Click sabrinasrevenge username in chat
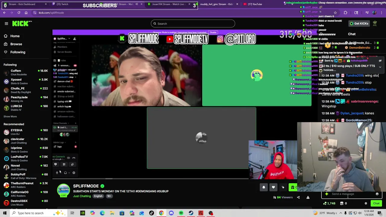The width and height of the screenshot is (386, 217). point(364,102)
